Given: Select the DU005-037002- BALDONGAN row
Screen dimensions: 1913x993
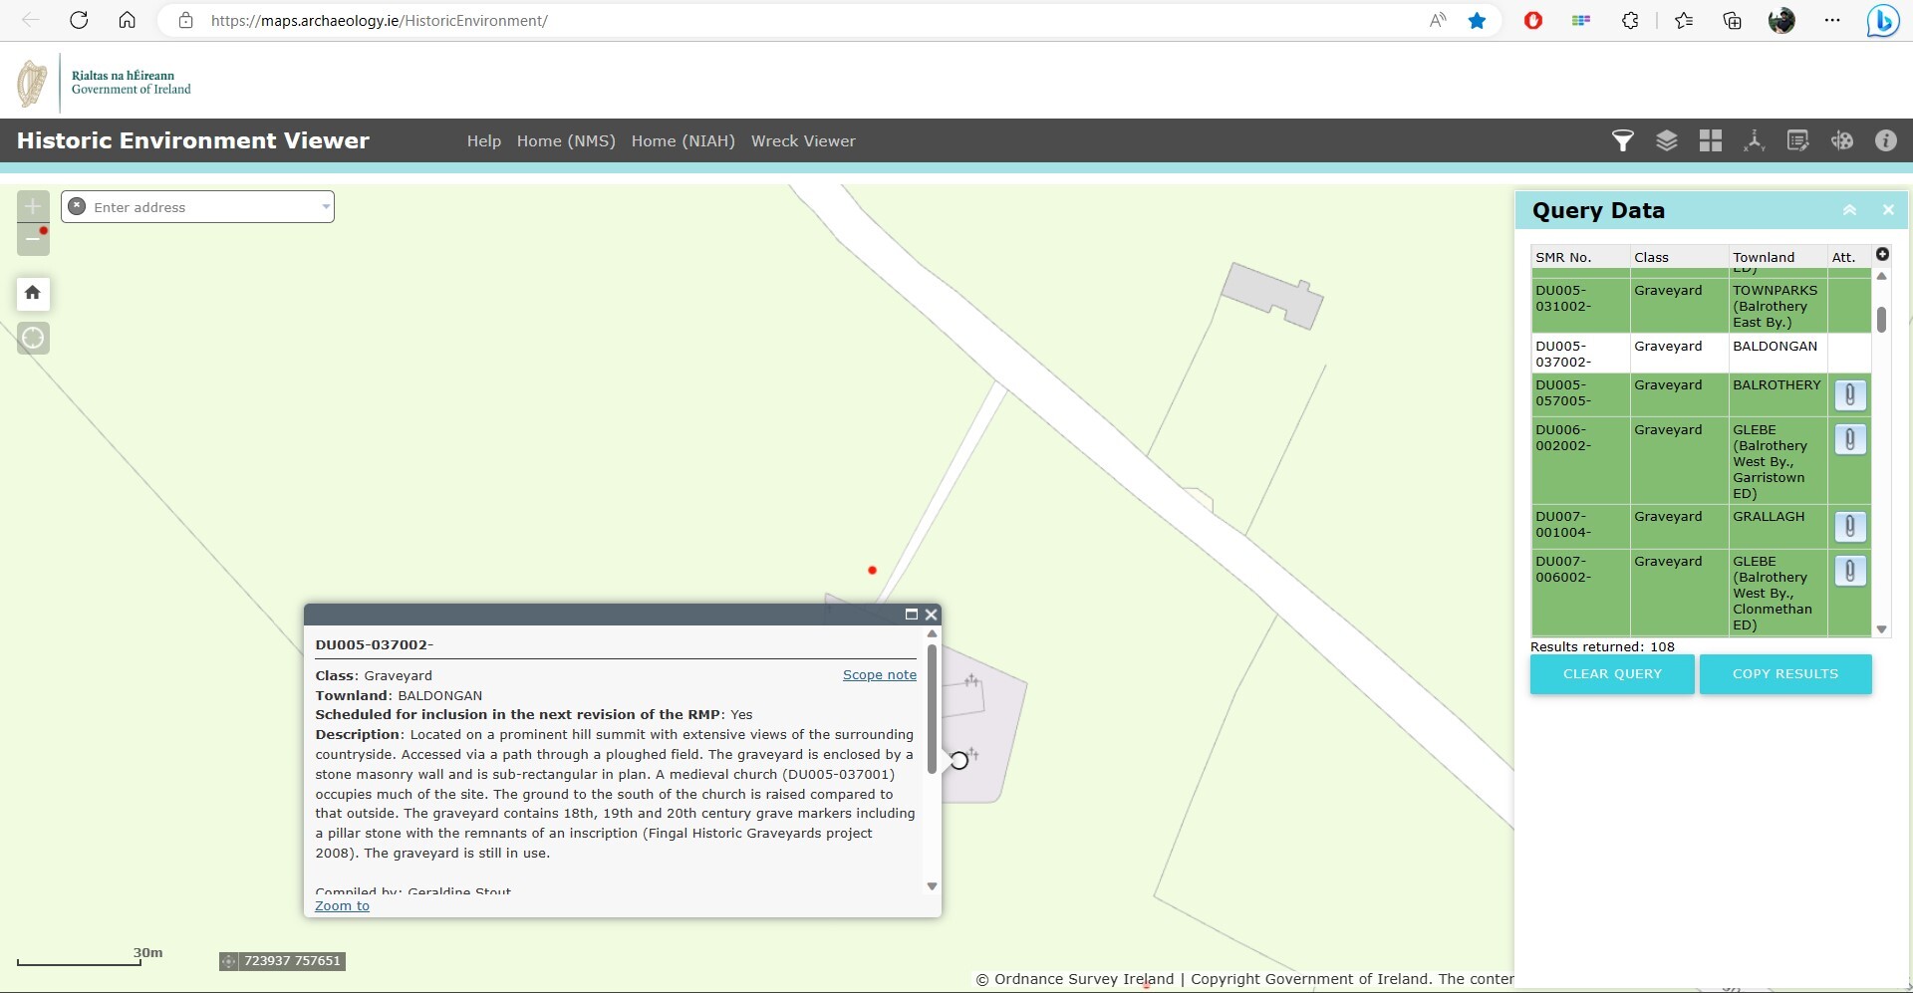Looking at the screenshot, I should [x=1701, y=354].
